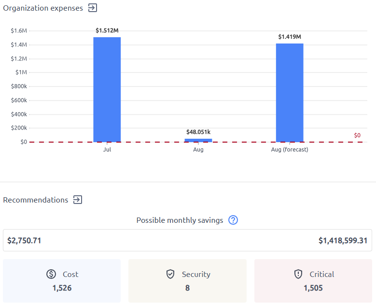Click the $1M y-axis label

(x=21, y=73)
